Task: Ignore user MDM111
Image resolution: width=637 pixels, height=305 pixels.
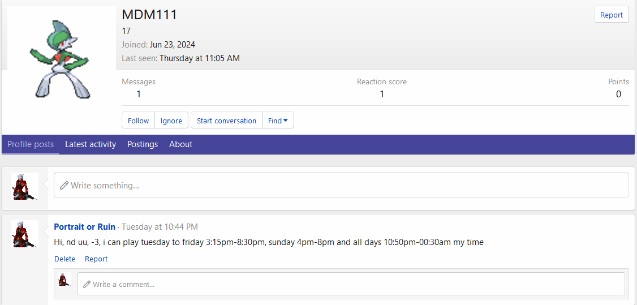Action: coord(171,121)
